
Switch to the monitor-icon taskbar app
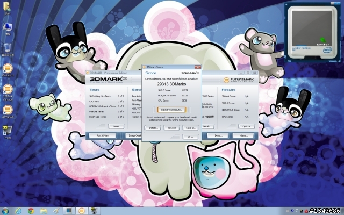pos(69,211)
